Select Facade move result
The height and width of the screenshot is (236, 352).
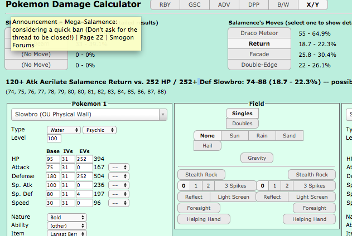tap(259, 54)
